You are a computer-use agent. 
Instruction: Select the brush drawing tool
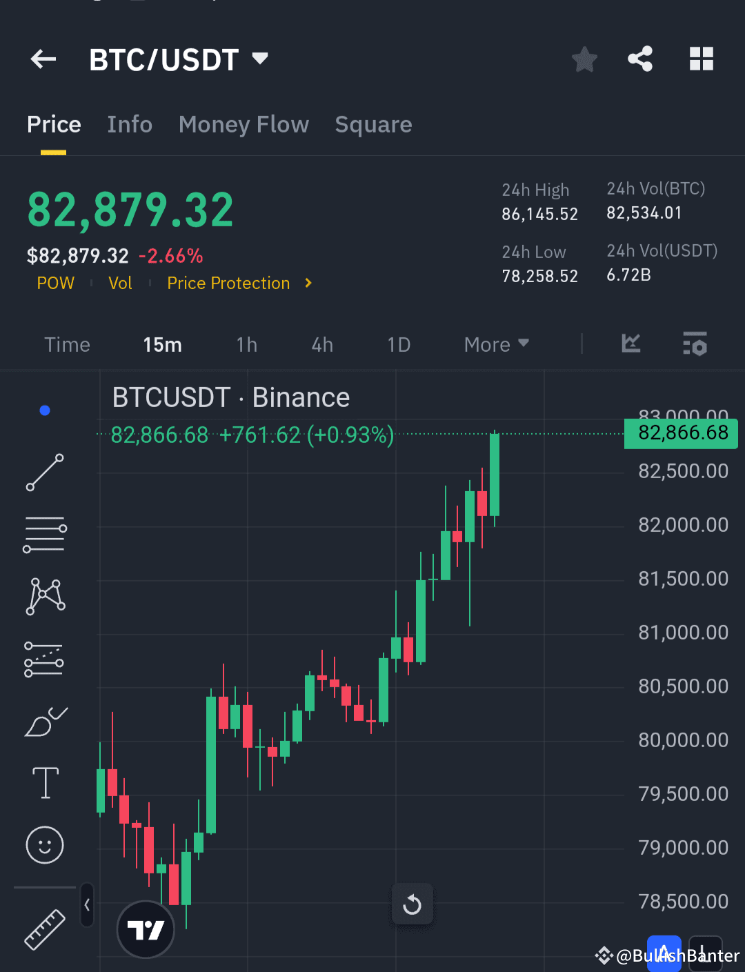click(44, 721)
